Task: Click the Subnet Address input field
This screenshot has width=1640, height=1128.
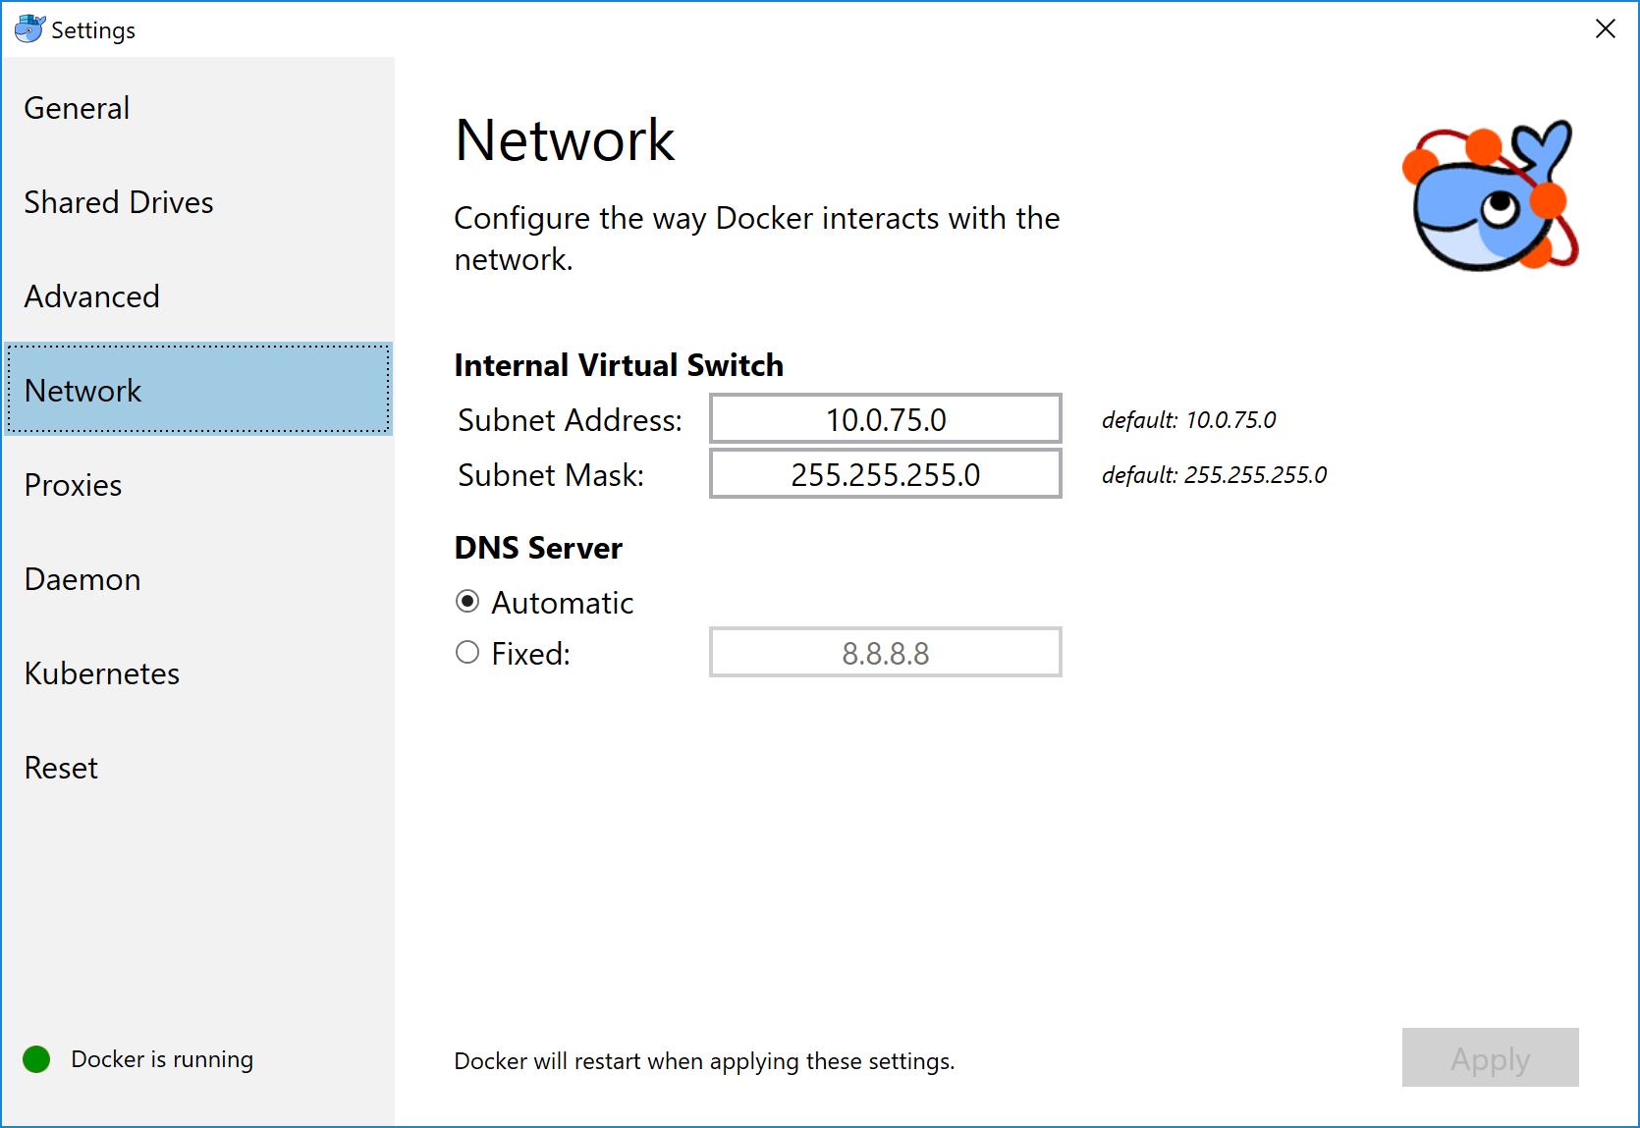Action: [884, 418]
